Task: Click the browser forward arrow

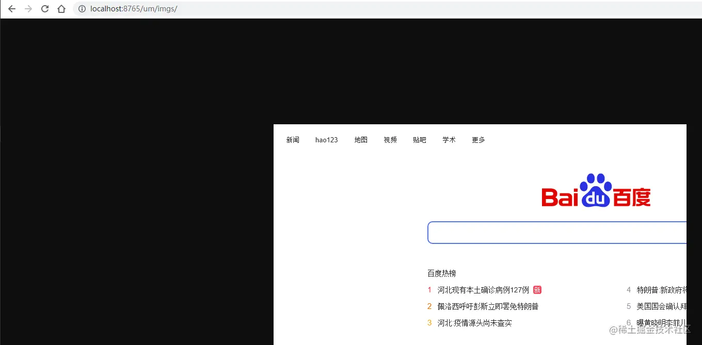Action: [x=28, y=9]
